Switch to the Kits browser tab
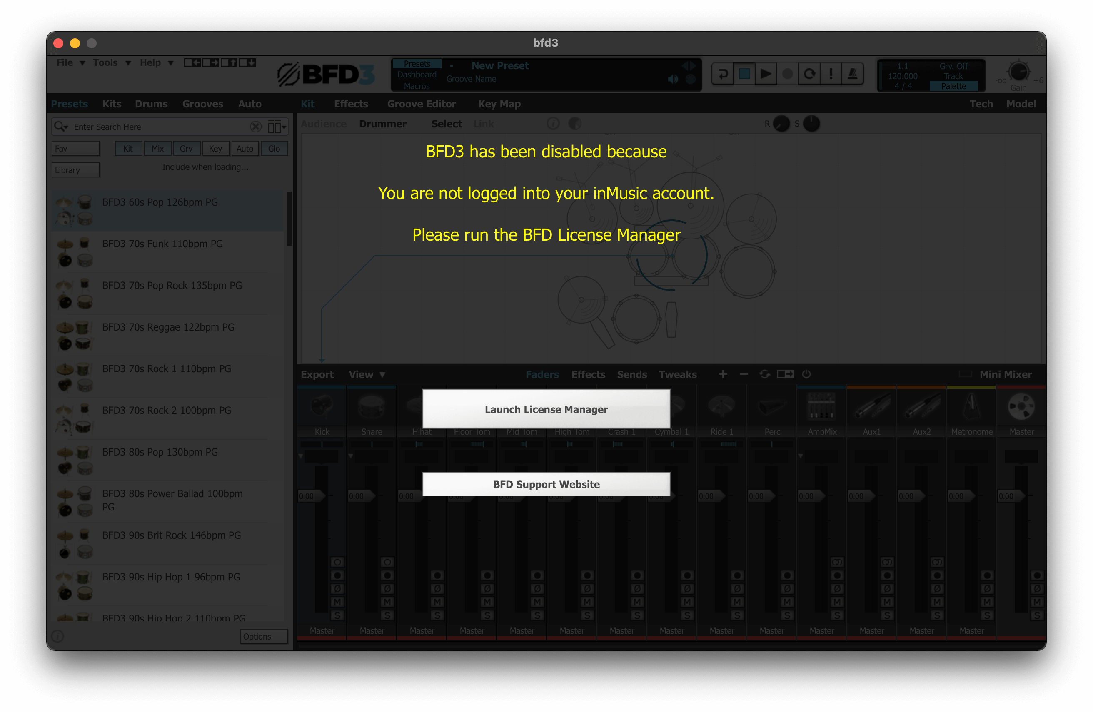Viewport: 1093px width, 712px height. click(x=112, y=104)
